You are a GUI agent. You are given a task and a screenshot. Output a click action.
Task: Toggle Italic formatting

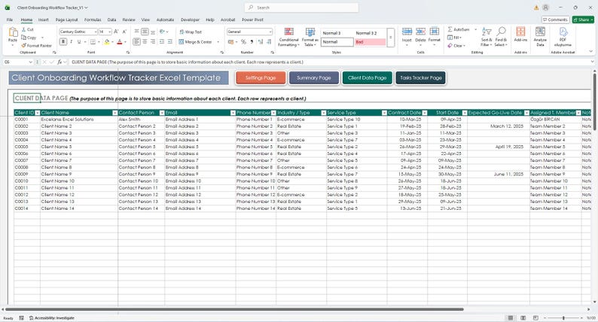72,41
